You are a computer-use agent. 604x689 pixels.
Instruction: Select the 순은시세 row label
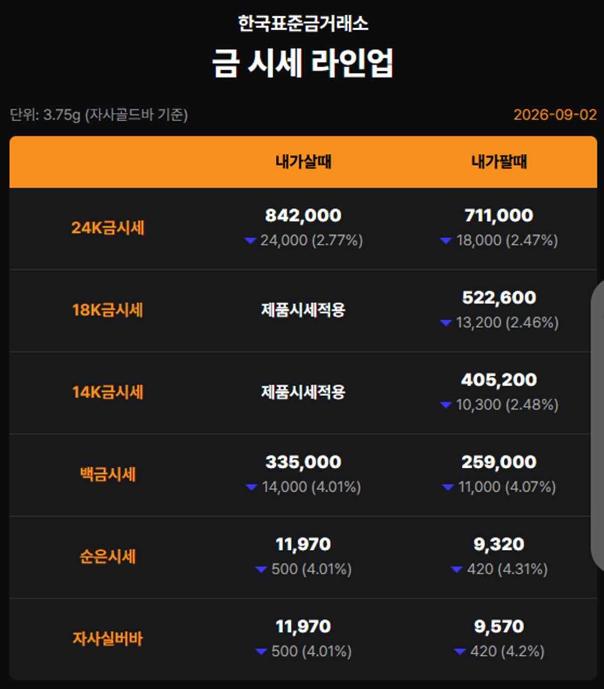(x=108, y=556)
